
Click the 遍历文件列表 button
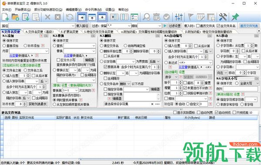249,26
